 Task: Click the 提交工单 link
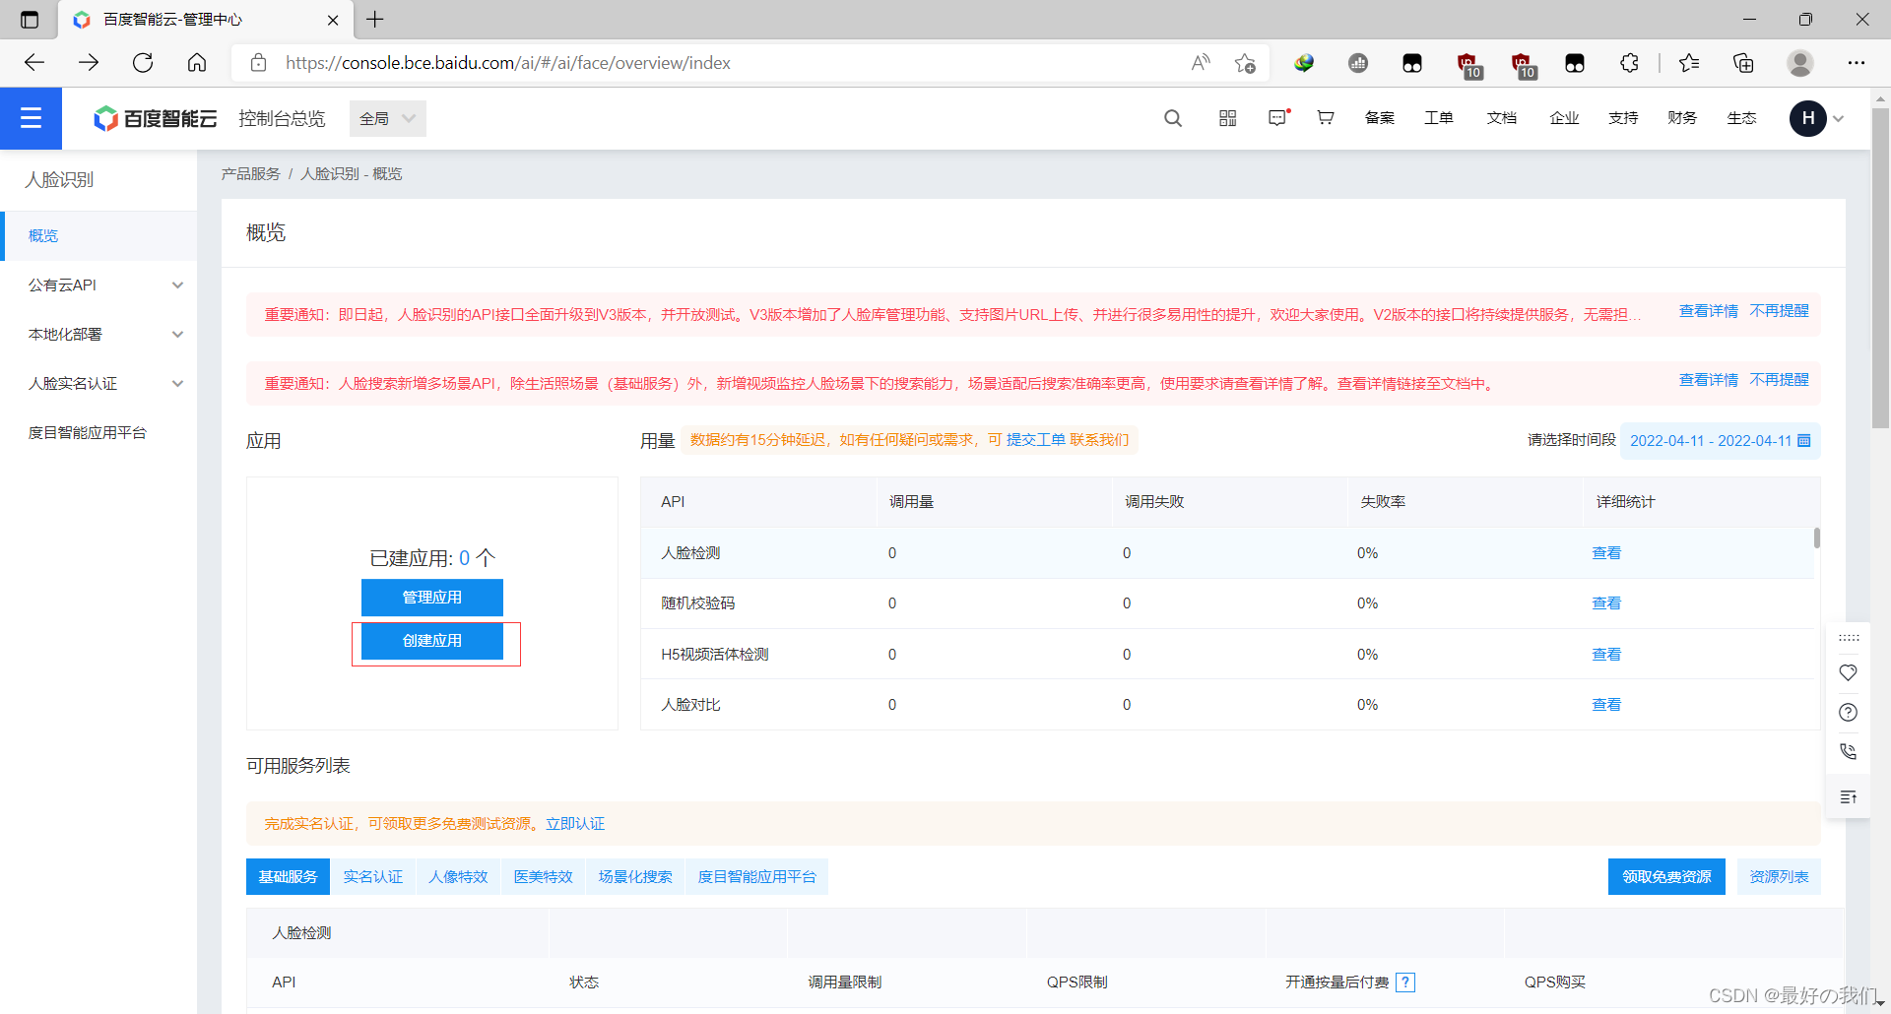point(1036,440)
